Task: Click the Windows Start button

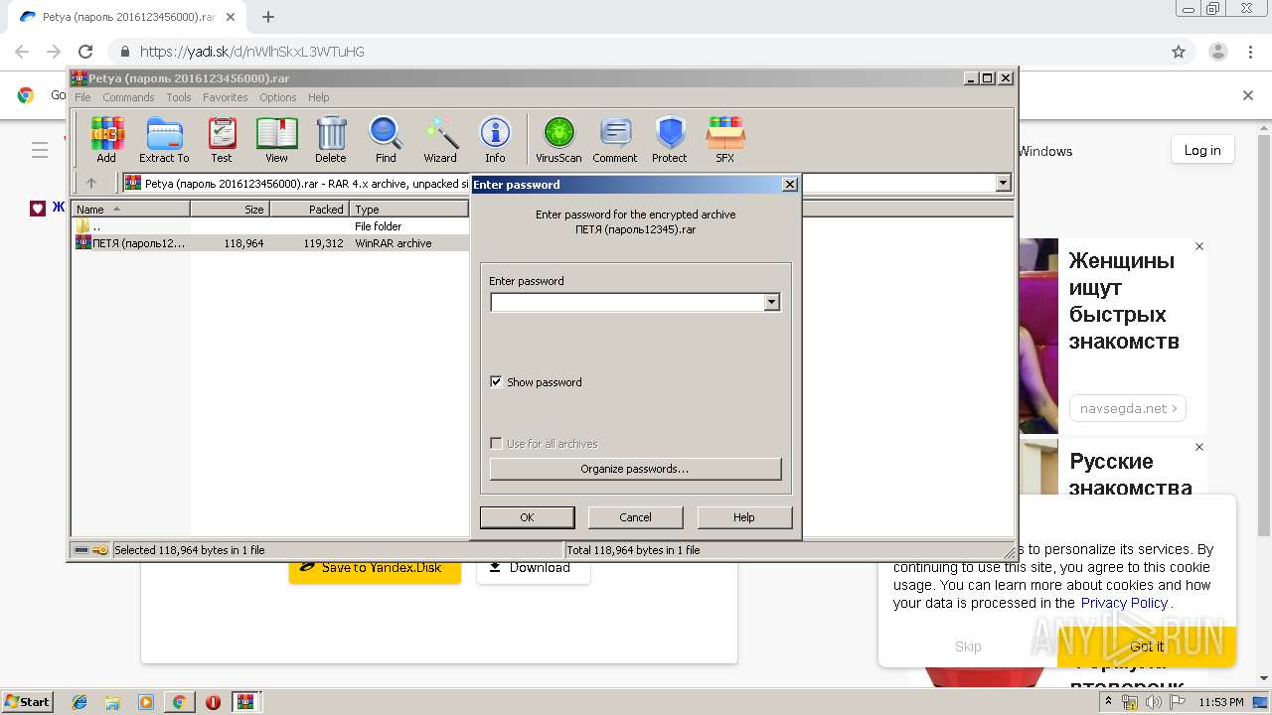Action: pyautogui.click(x=28, y=702)
